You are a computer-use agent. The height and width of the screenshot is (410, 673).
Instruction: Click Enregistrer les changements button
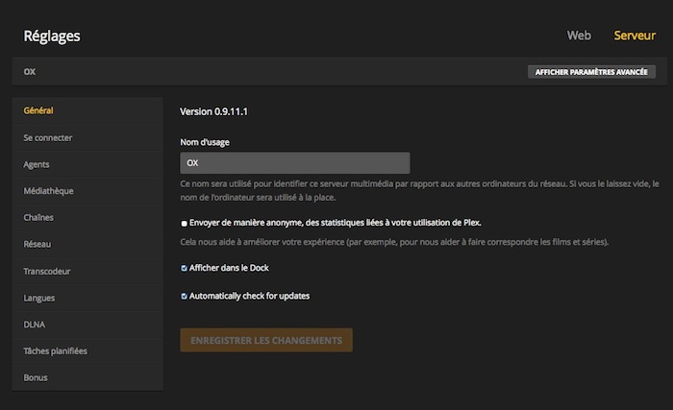pos(266,340)
